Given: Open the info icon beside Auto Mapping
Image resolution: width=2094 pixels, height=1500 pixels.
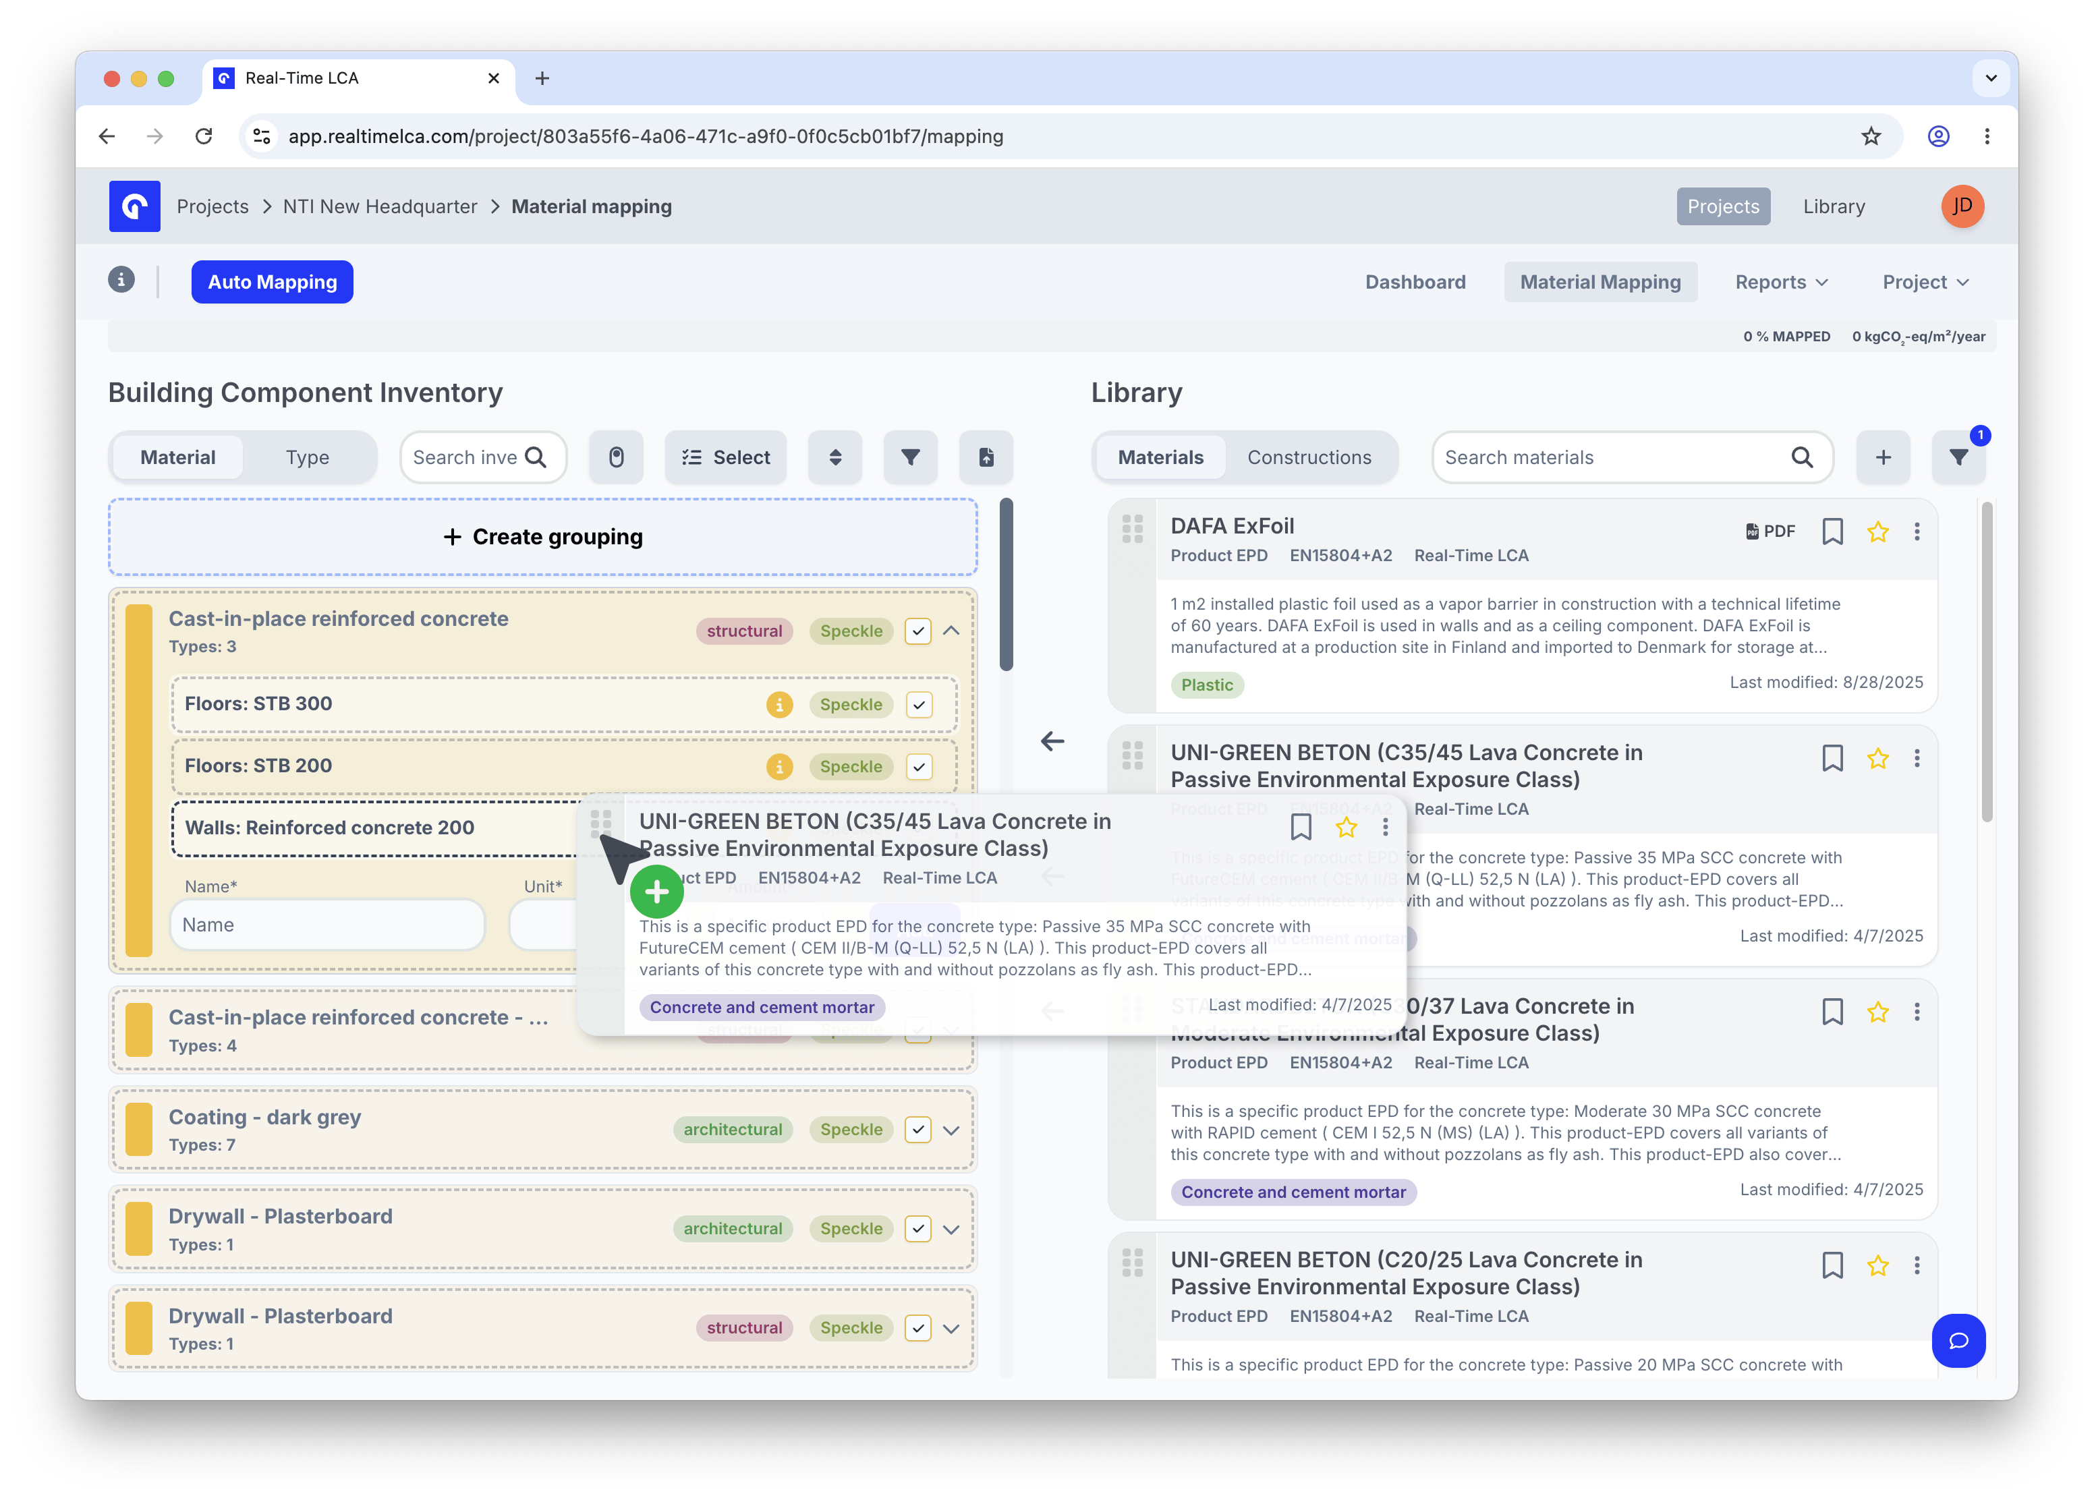Looking at the screenshot, I should (x=121, y=280).
